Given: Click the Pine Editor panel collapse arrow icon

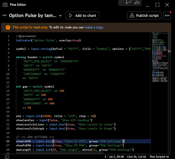Looking at the screenshot, I should [x=5, y=5].
